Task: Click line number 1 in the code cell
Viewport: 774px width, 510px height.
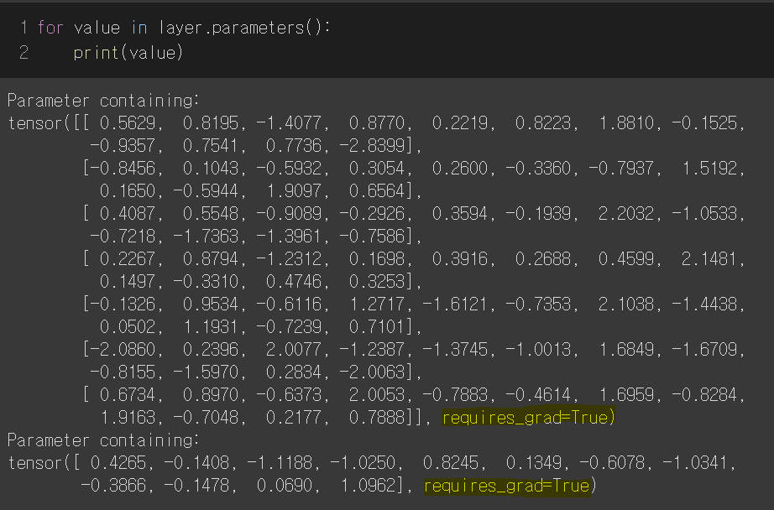Action: pos(24,28)
